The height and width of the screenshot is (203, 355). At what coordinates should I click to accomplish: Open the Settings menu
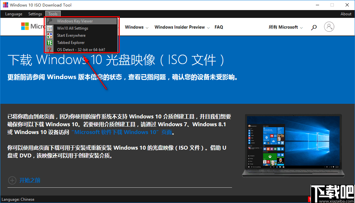[35, 14]
